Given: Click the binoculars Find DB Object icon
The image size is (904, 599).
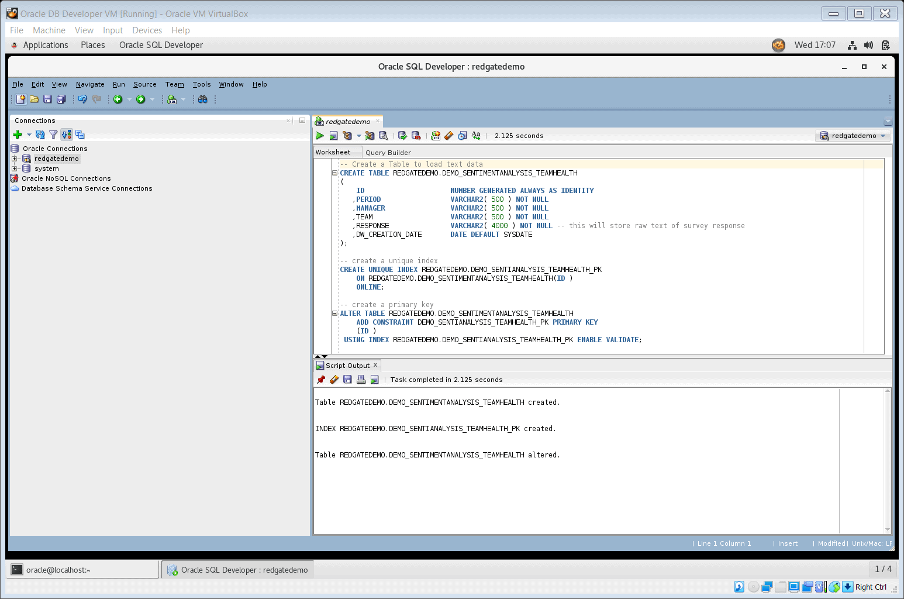Looking at the screenshot, I should (x=203, y=99).
